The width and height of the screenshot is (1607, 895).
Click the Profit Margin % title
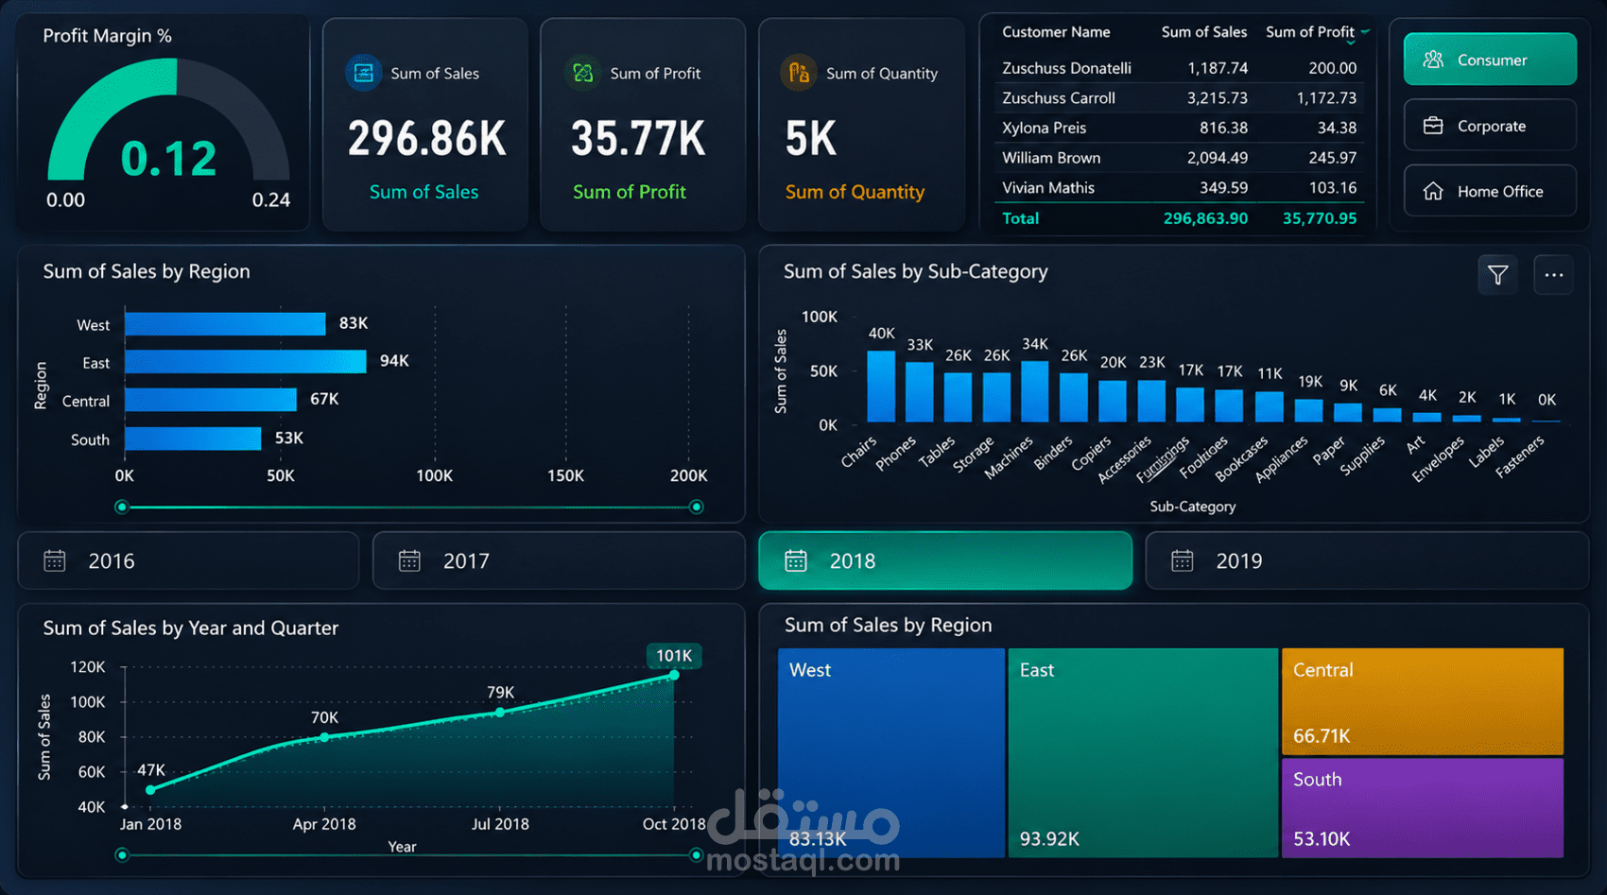pos(108,36)
